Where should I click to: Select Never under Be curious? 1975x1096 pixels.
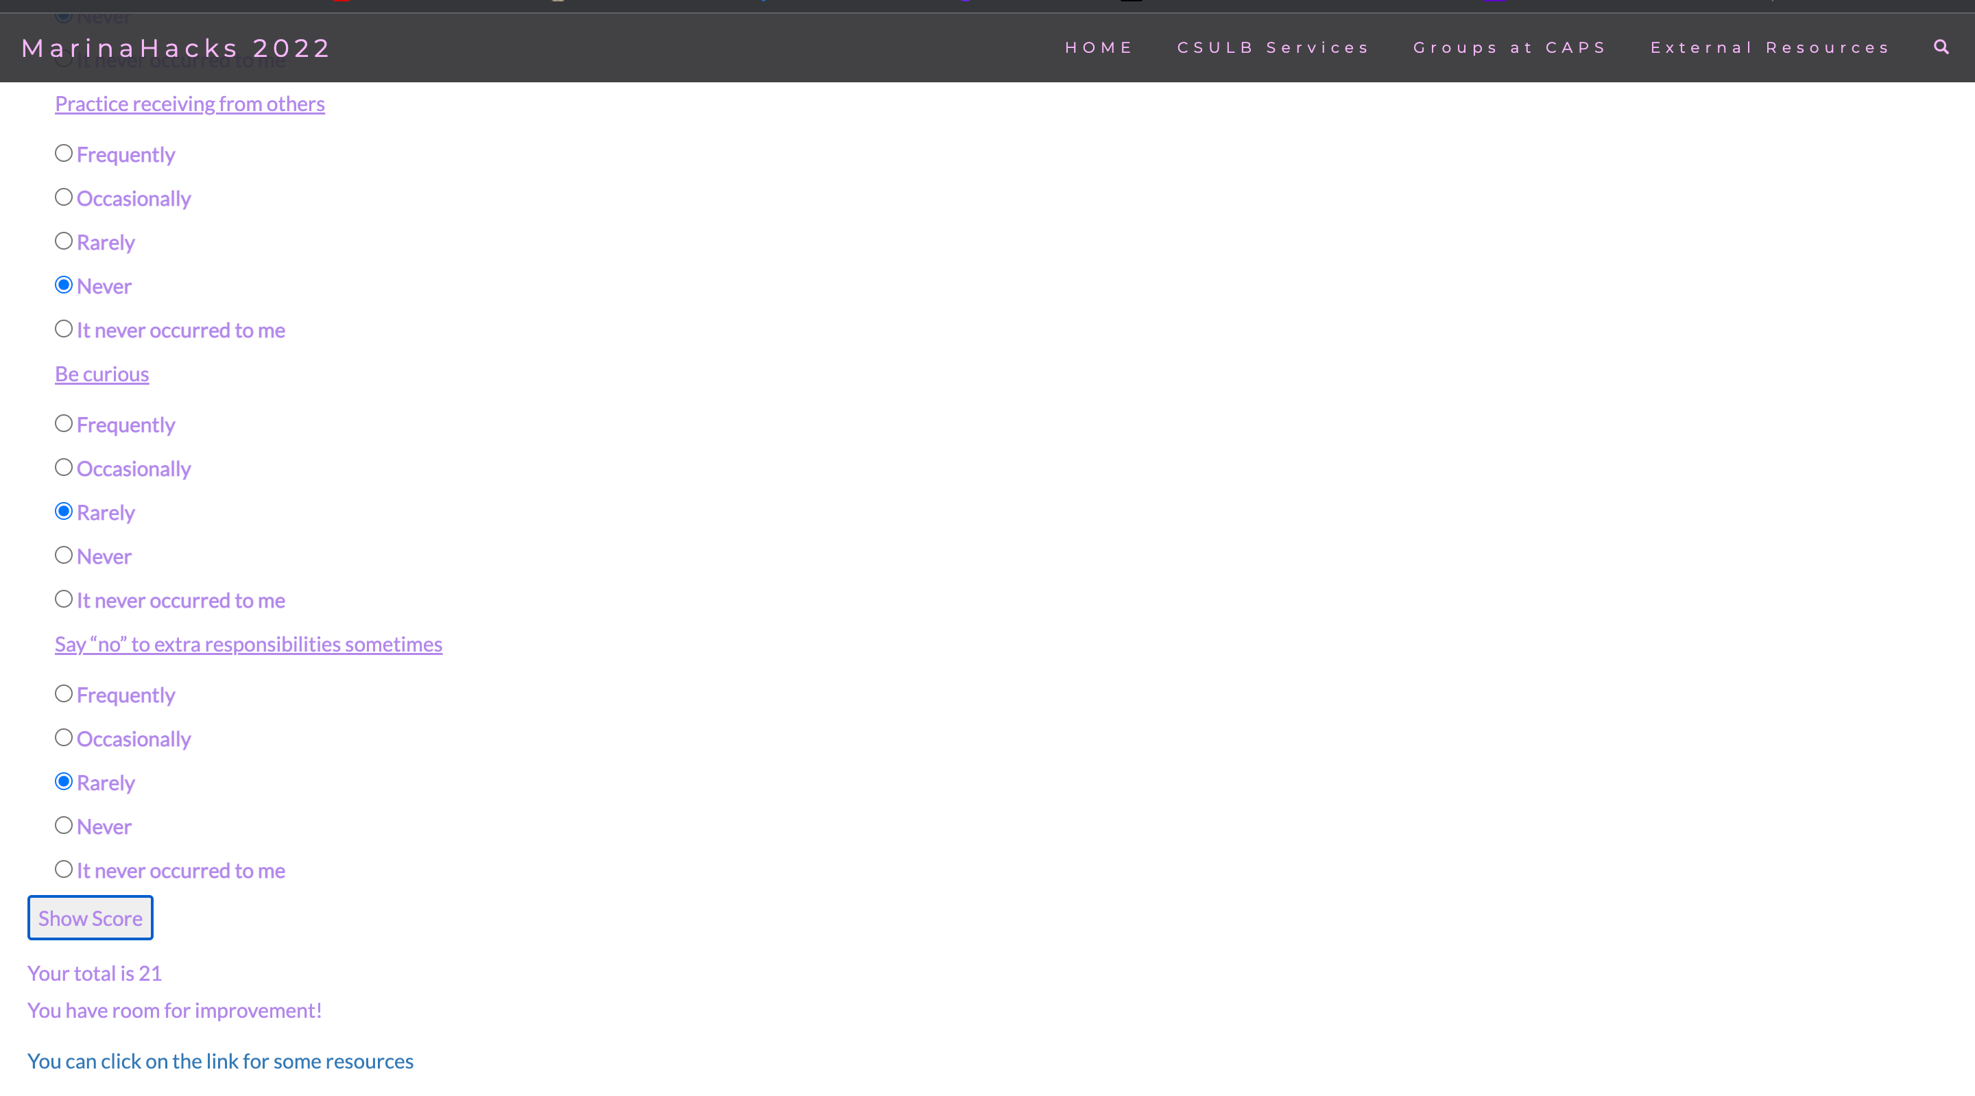click(x=64, y=555)
